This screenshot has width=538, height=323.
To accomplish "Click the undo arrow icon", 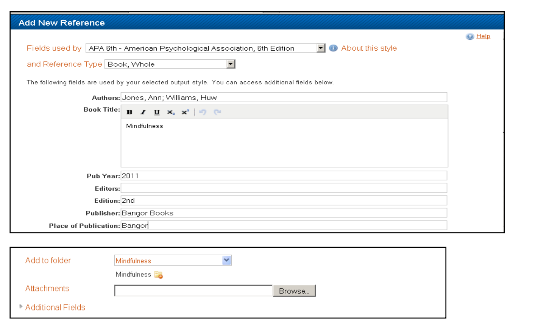I will click(x=203, y=112).
